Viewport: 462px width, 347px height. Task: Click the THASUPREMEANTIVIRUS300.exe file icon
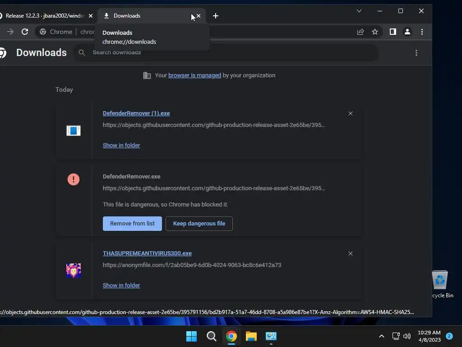click(74, 270)
